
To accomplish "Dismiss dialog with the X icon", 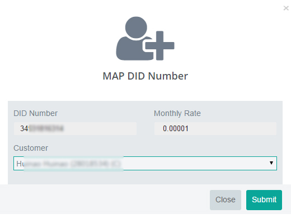I will [x=286, y=8].
